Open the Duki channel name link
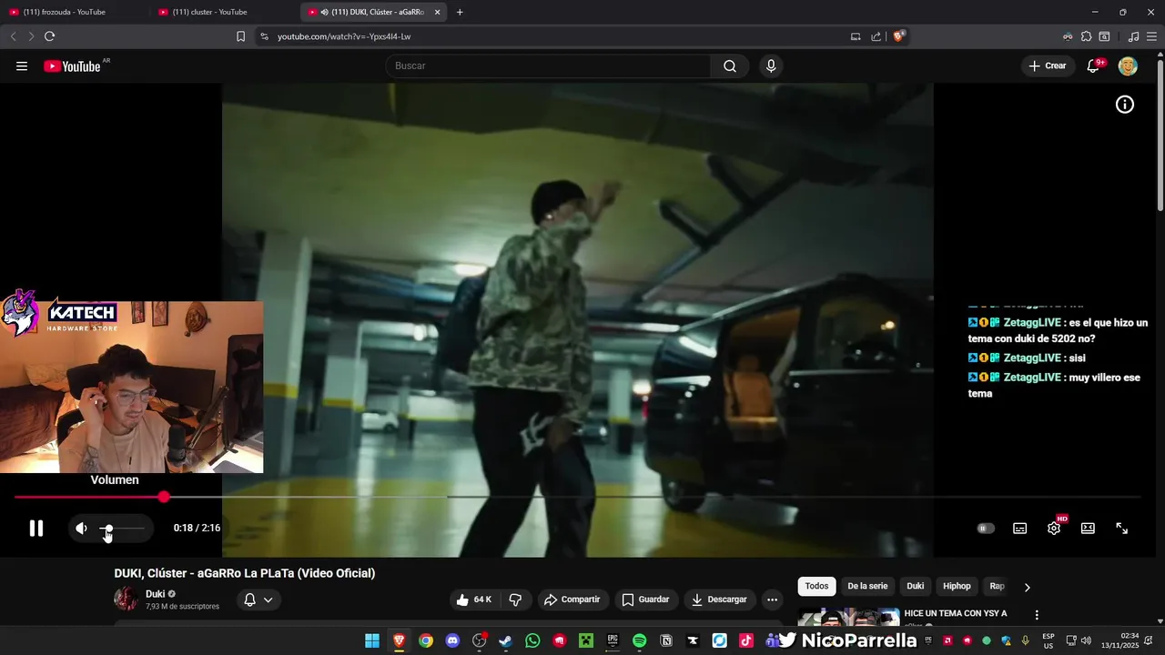The width and height of the screenshot is (1165, 655). tap(155, 594)
